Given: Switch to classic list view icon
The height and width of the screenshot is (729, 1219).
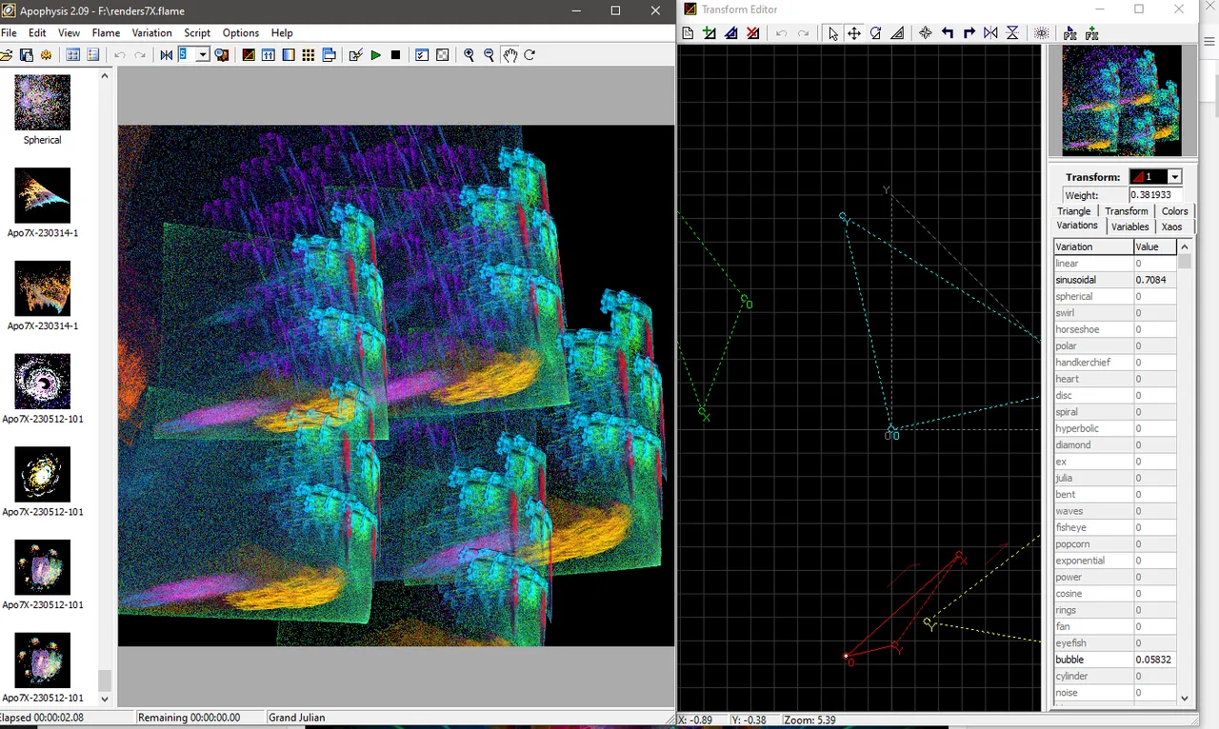Looking at the screenshot, I should coord(72,55).
